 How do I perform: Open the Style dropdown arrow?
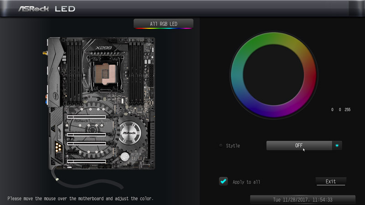click(337, 145)
